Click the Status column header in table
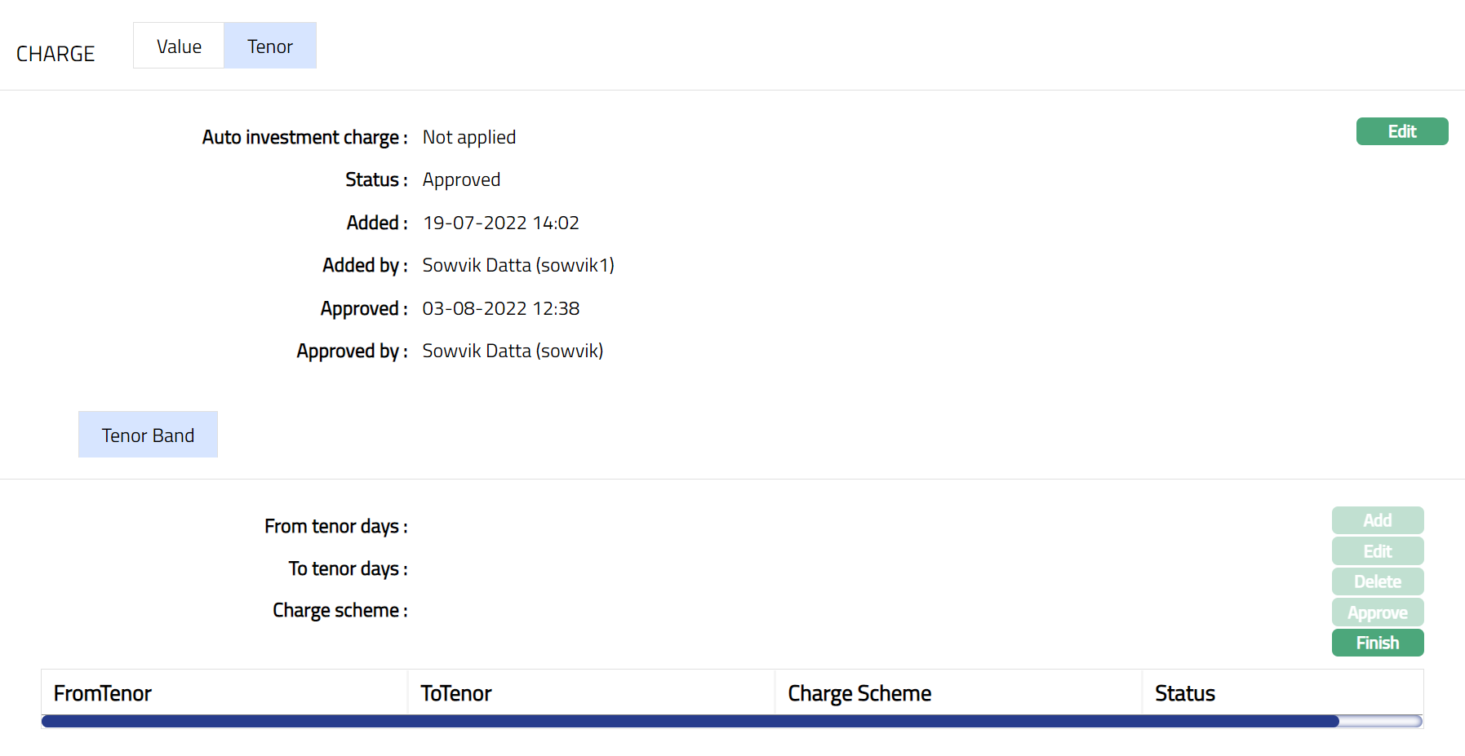The width and height of the screenshot is (1465, 756). coord(1184,693)
